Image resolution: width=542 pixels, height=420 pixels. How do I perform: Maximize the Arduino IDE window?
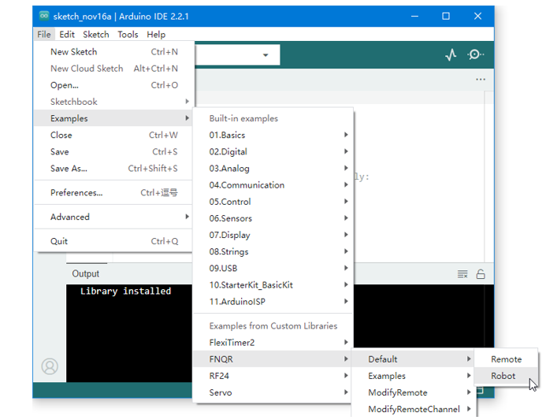point(446,17)
